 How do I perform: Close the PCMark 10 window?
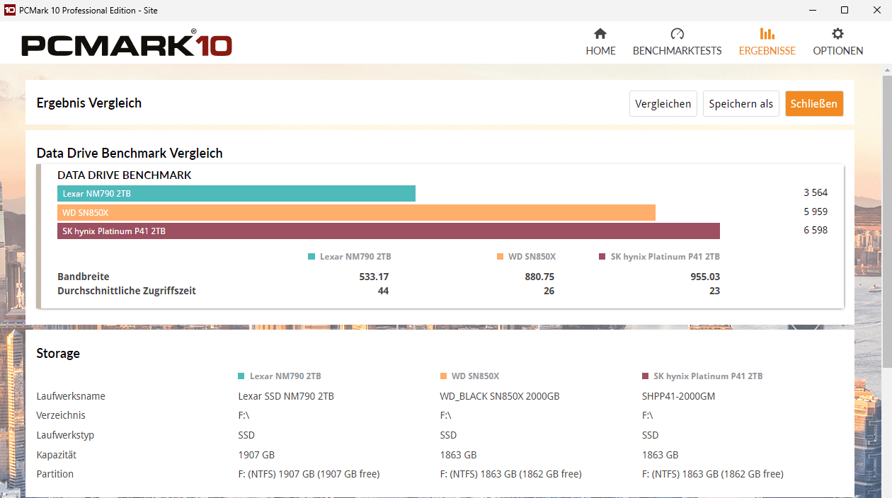[876, 11]
